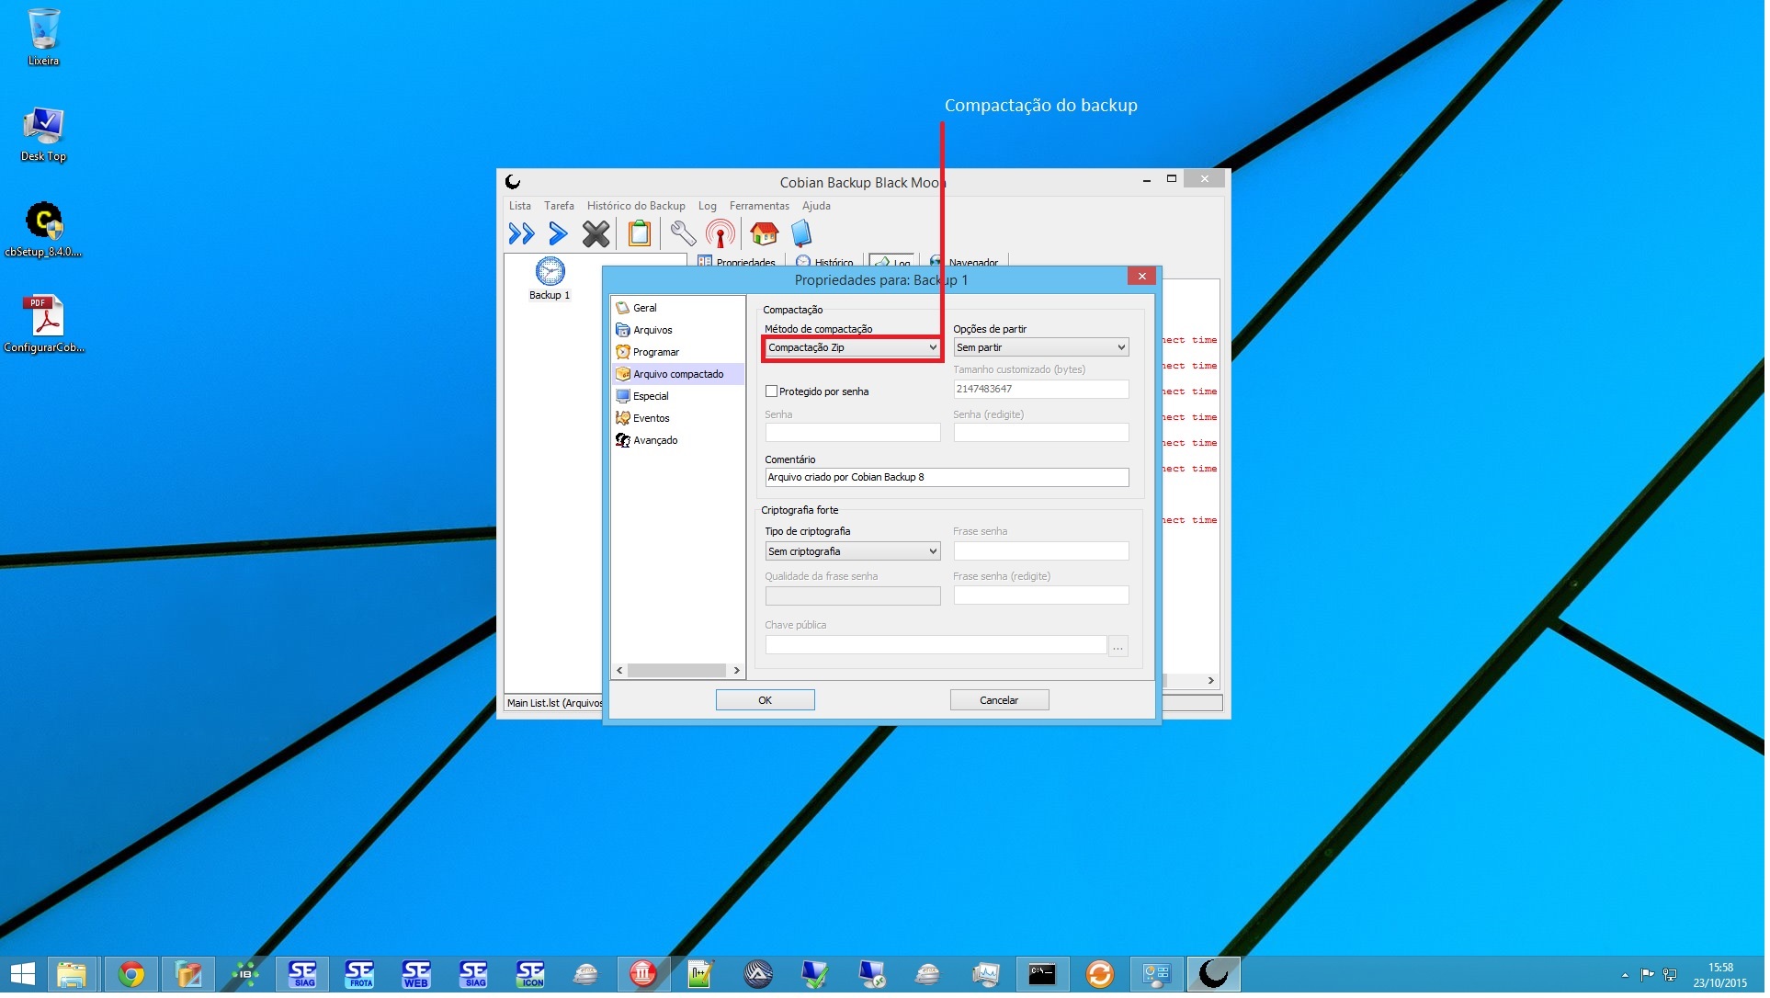
Task: Open the Opções de partir dropdown
Action: click(x=1043, y=348)
